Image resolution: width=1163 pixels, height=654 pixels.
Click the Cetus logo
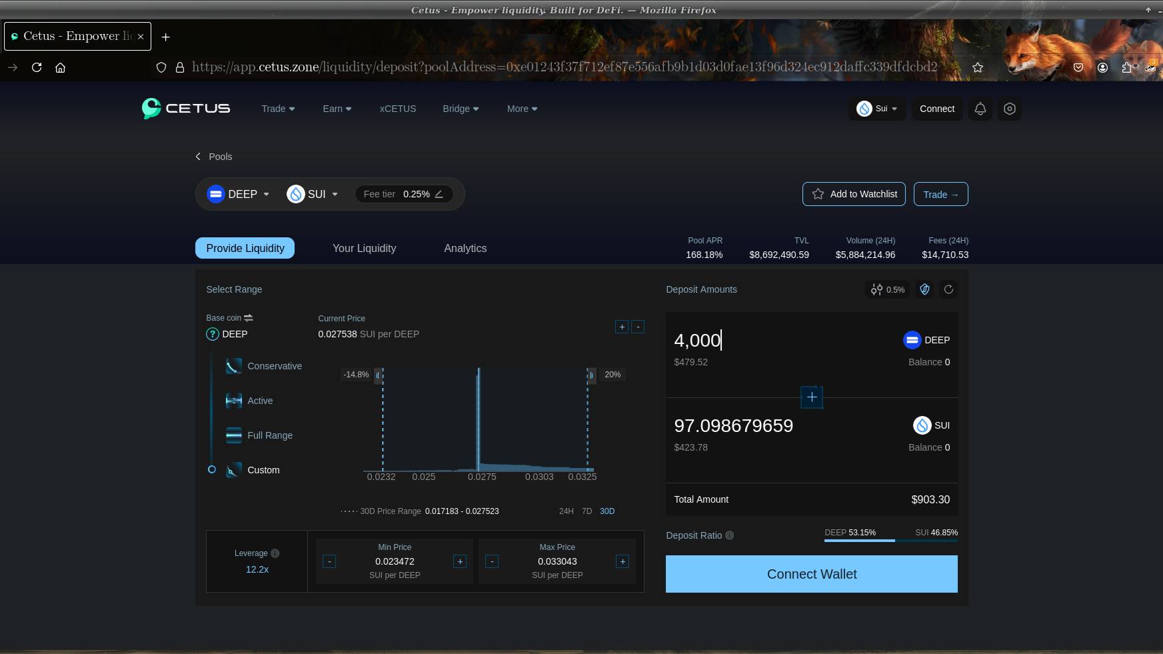186,108
